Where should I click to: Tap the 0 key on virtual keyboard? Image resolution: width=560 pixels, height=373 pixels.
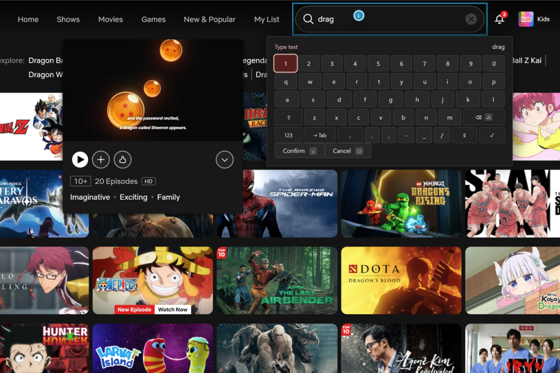tap(494, 64)
